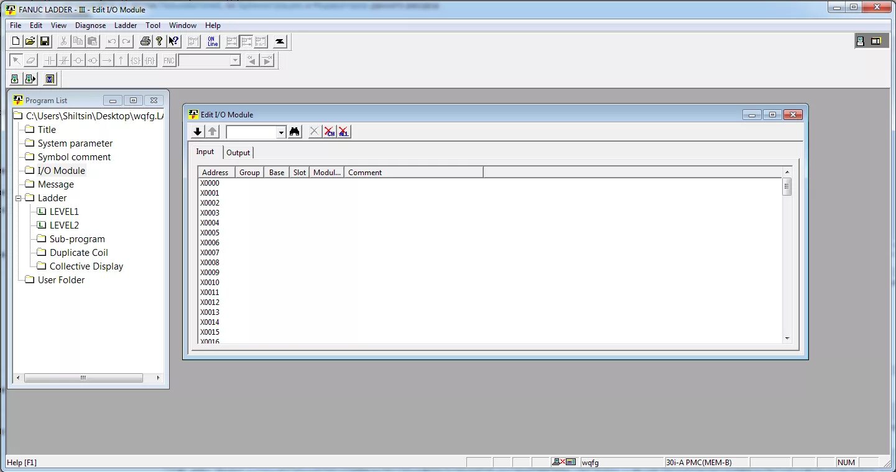Open the Diagnose menu
Image resolution: width=896 pixels, height=472 pixels.
[91, 25]
